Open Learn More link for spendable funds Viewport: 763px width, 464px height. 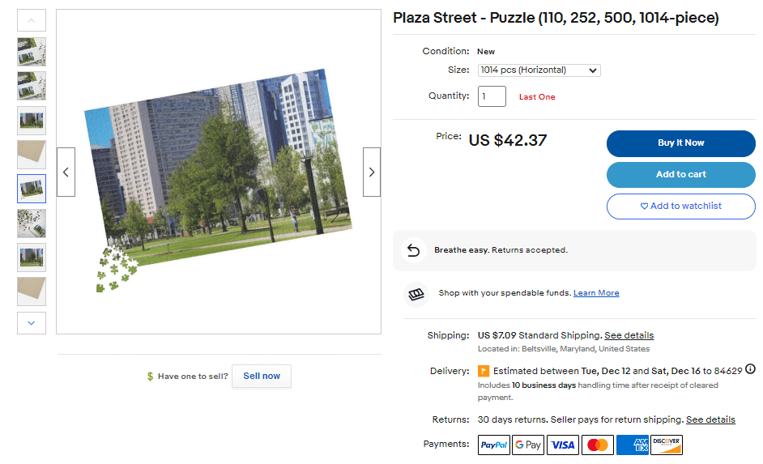pyautogui.click(x=596, y=293)
